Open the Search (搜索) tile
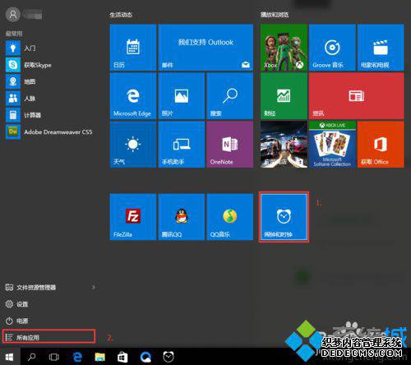The image size is (411, 365). (x=230, y=96)
